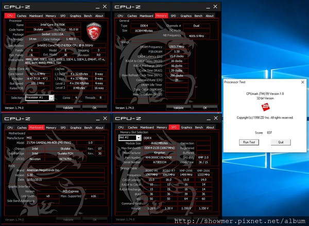
Task: Select the Intel Core i7 6700K name field
Action: (x=53, y=25)
